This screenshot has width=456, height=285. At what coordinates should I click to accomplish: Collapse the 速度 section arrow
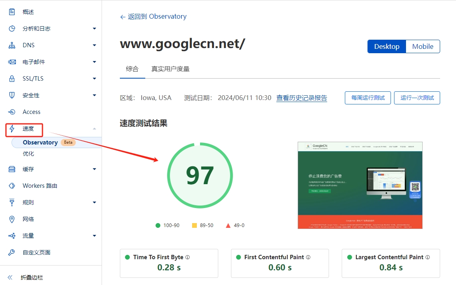[x=94, y=129]
